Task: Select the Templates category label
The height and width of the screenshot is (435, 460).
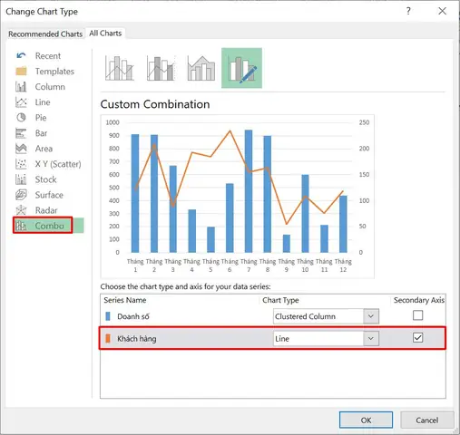Action: pos(54,72)
